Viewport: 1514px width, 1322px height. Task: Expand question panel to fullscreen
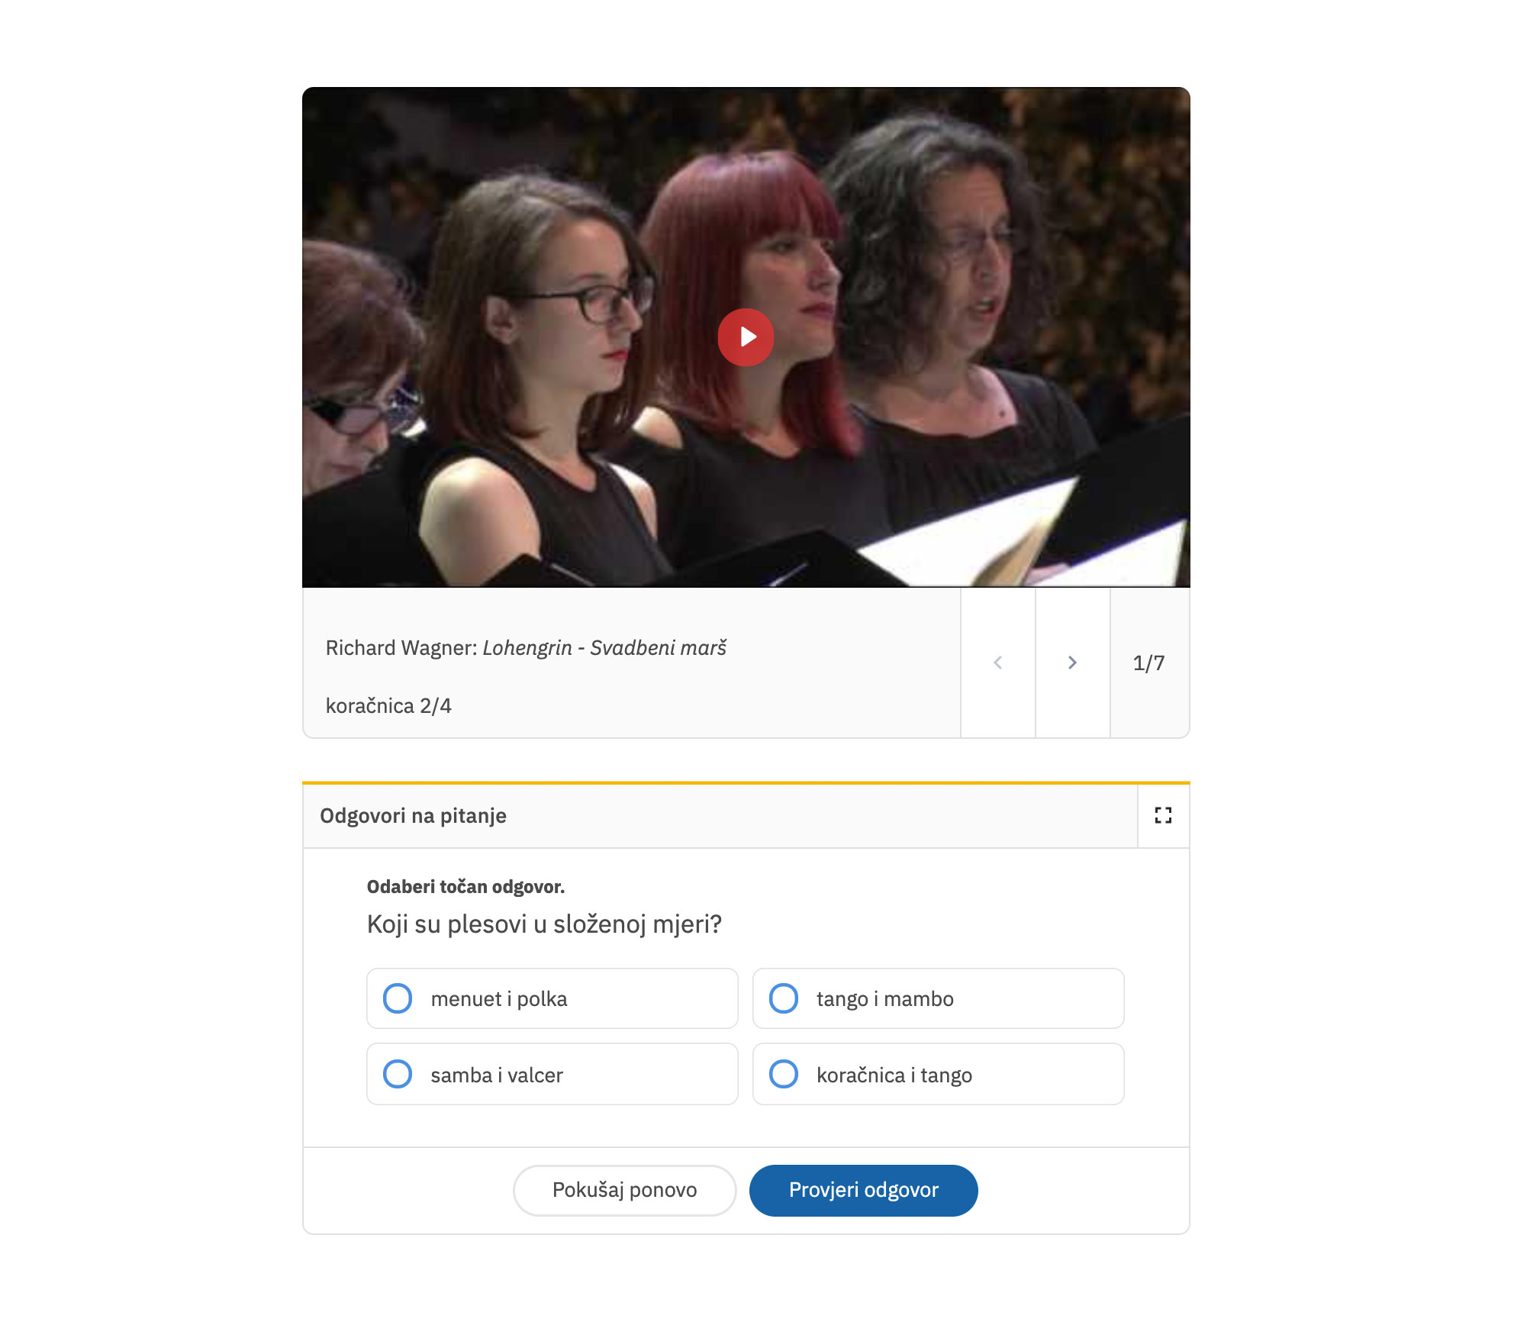point(1163,815)
